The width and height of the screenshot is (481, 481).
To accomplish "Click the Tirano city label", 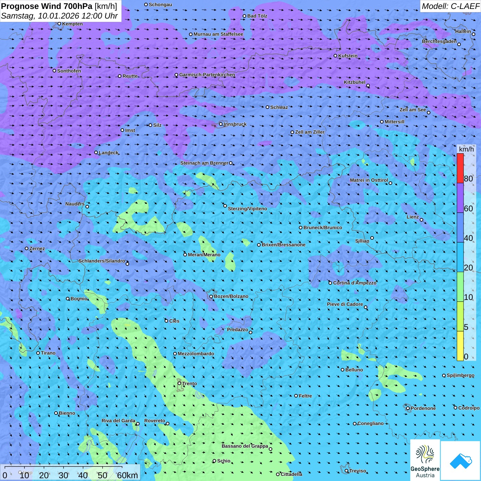I will pos(48,353).
